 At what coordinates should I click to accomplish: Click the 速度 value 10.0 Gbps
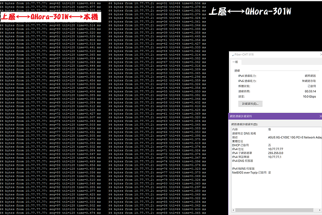coord(309,96)
